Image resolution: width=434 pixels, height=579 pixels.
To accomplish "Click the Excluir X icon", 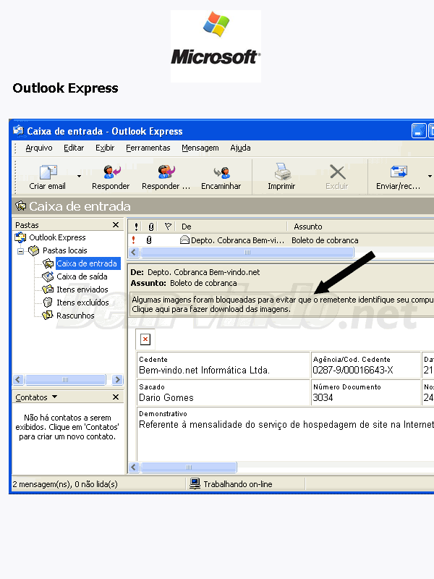I will pos(337,172).
